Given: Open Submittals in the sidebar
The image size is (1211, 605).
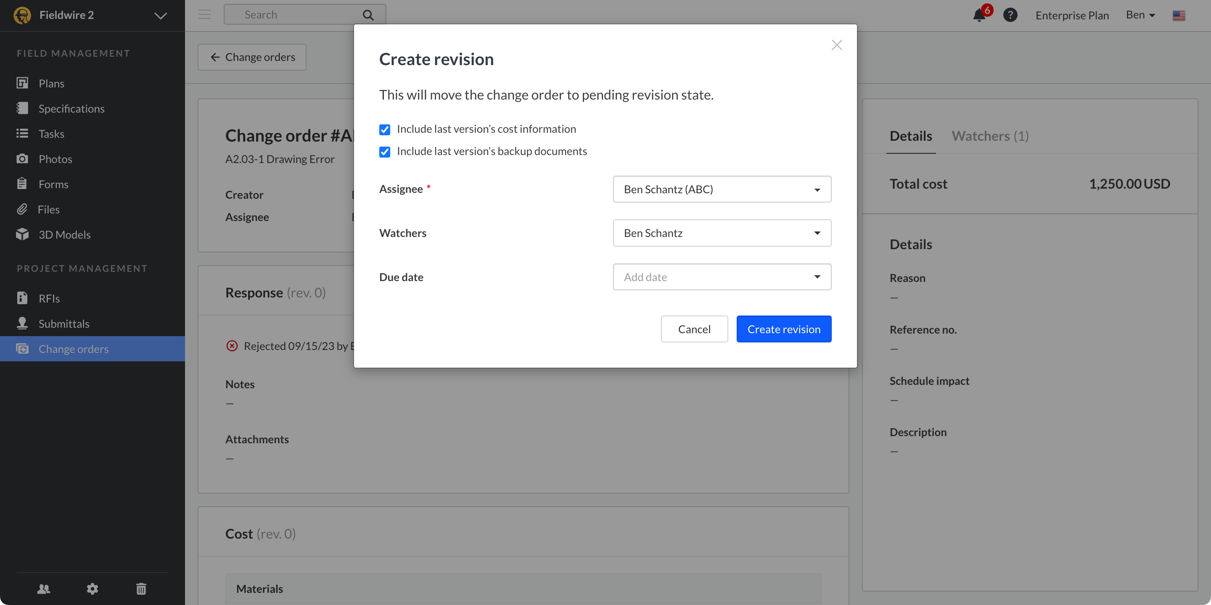Looking at the screenshot, I should click(x=64, y=324).
